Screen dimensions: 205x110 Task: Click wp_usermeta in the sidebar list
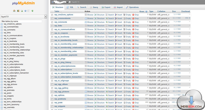9,107
